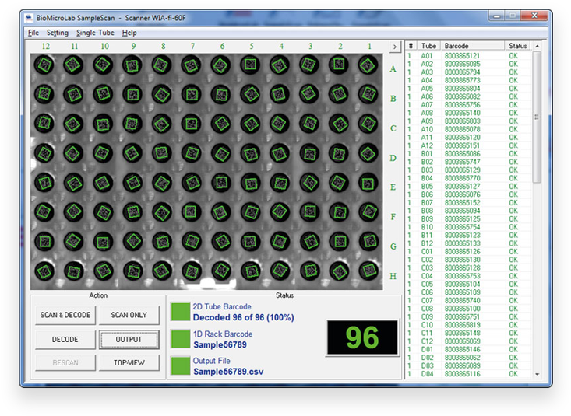The image size is (571, 416).
Task: Click column number 12 label above rack
Action: tap(45, 46)
